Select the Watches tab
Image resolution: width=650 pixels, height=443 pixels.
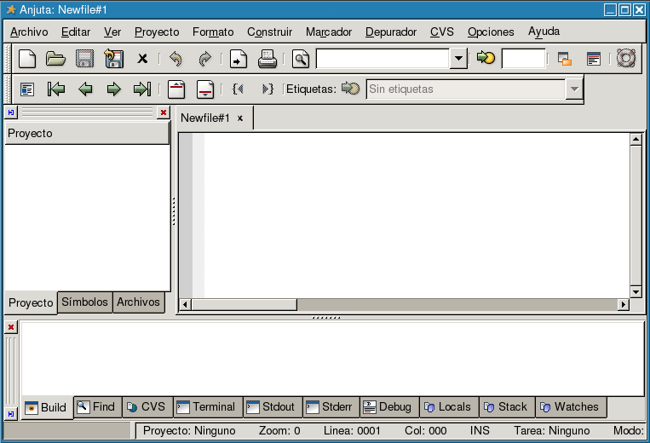[572, 407]
